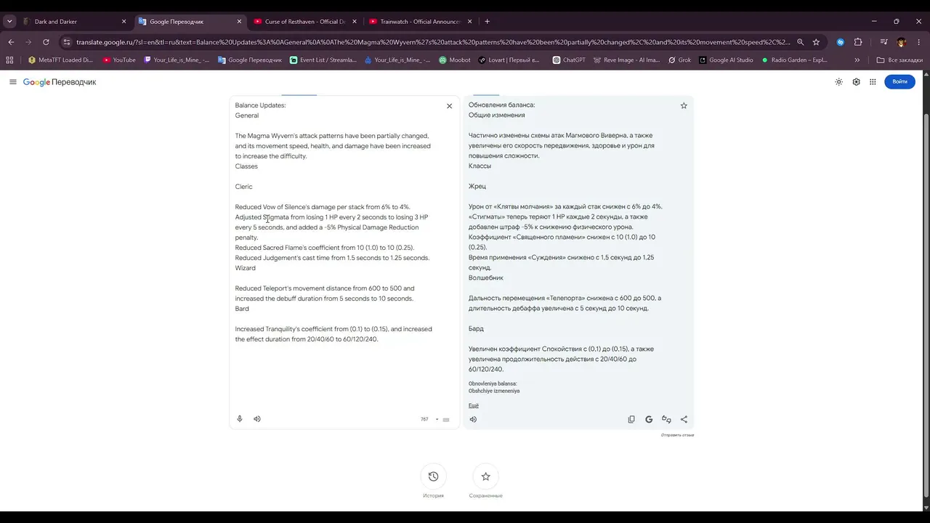Listen to the Russian translation
Screen dimensions: 930x523
(x=474, y=419)
